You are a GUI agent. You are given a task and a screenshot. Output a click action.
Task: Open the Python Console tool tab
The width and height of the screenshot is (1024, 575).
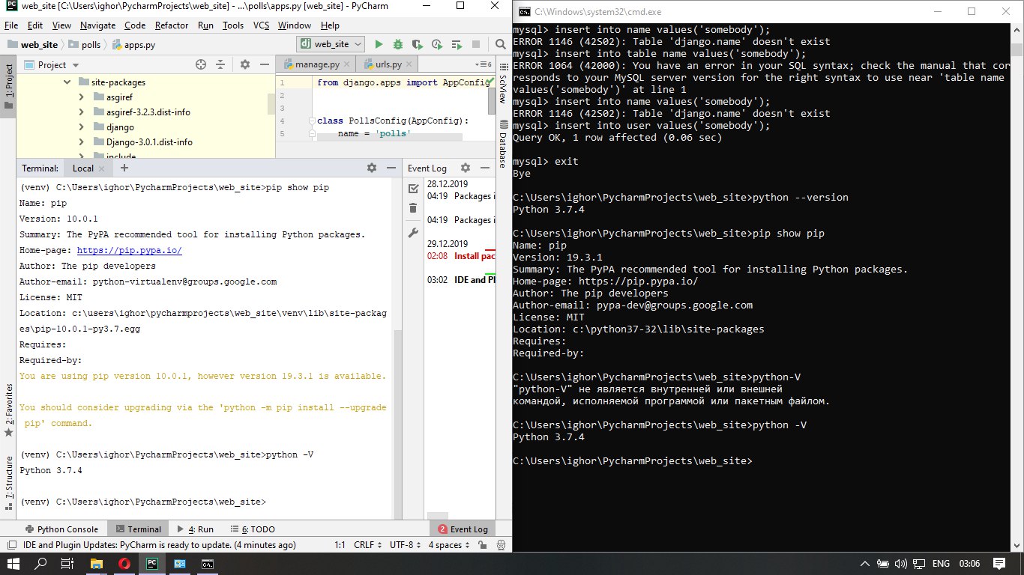[x=61, y=529]
